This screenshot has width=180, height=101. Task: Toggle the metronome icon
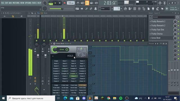pos(78,3)
